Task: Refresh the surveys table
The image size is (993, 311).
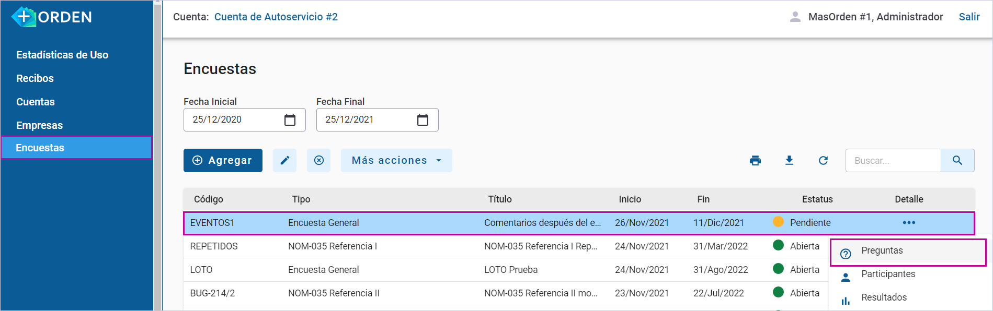Action: click(823, 161)
